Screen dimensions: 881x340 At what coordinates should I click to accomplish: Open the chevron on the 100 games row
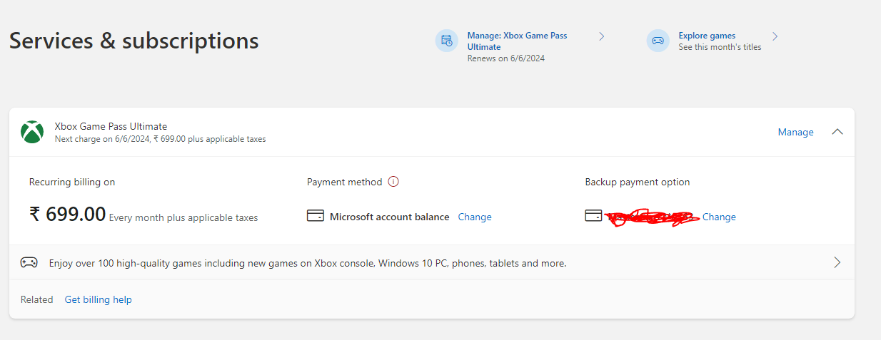[837, 262]
